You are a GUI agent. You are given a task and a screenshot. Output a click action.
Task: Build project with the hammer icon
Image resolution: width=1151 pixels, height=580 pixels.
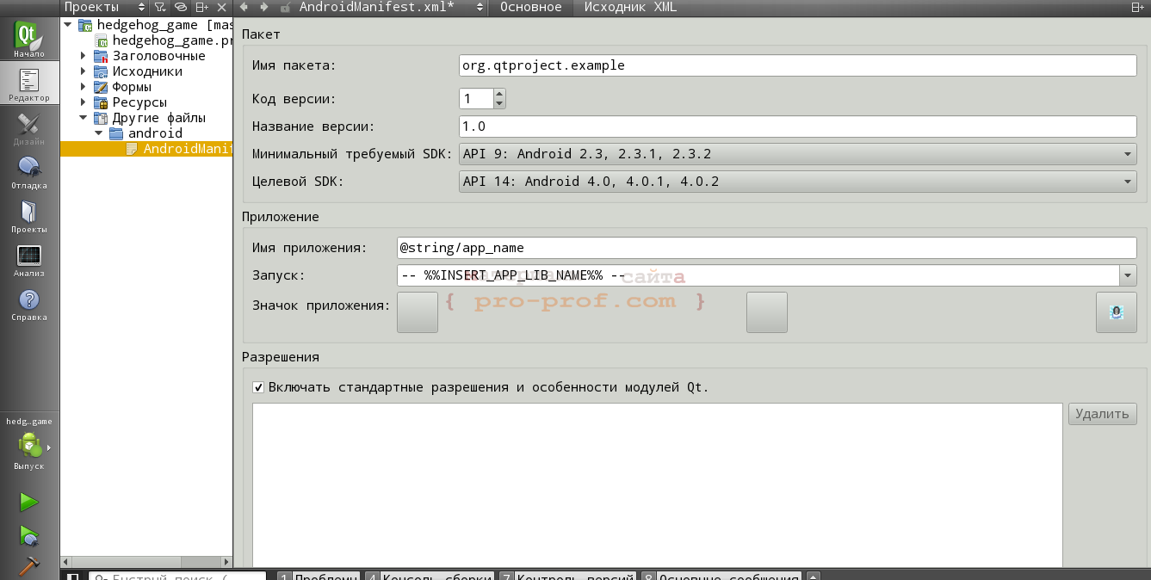[29, 565]
